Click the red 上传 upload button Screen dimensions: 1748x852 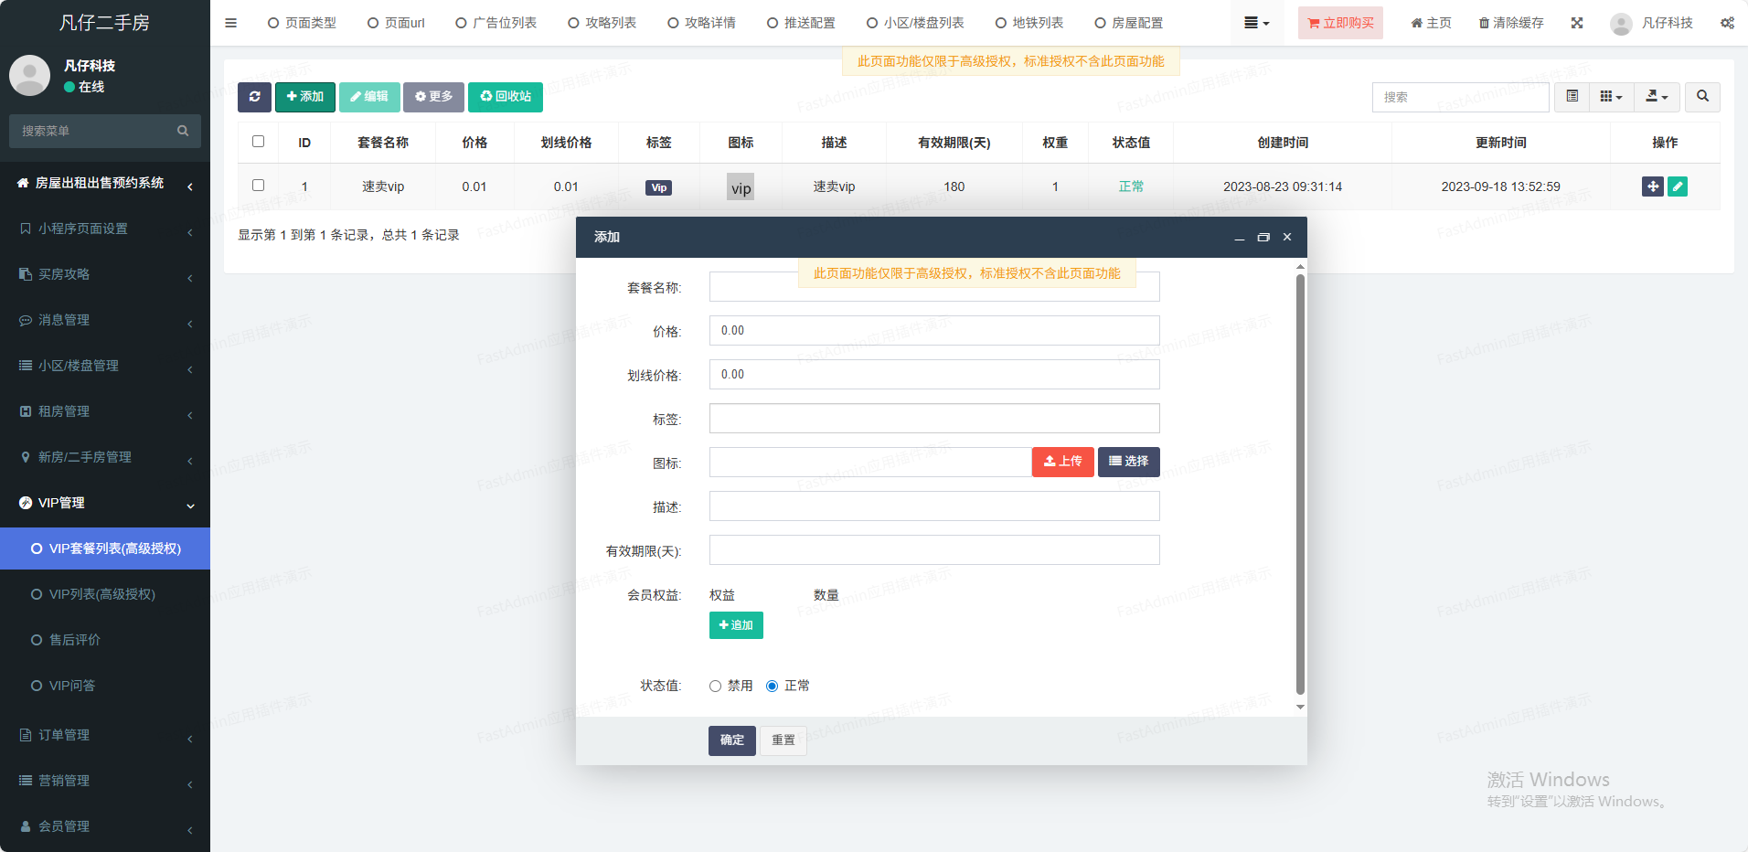1062,462
